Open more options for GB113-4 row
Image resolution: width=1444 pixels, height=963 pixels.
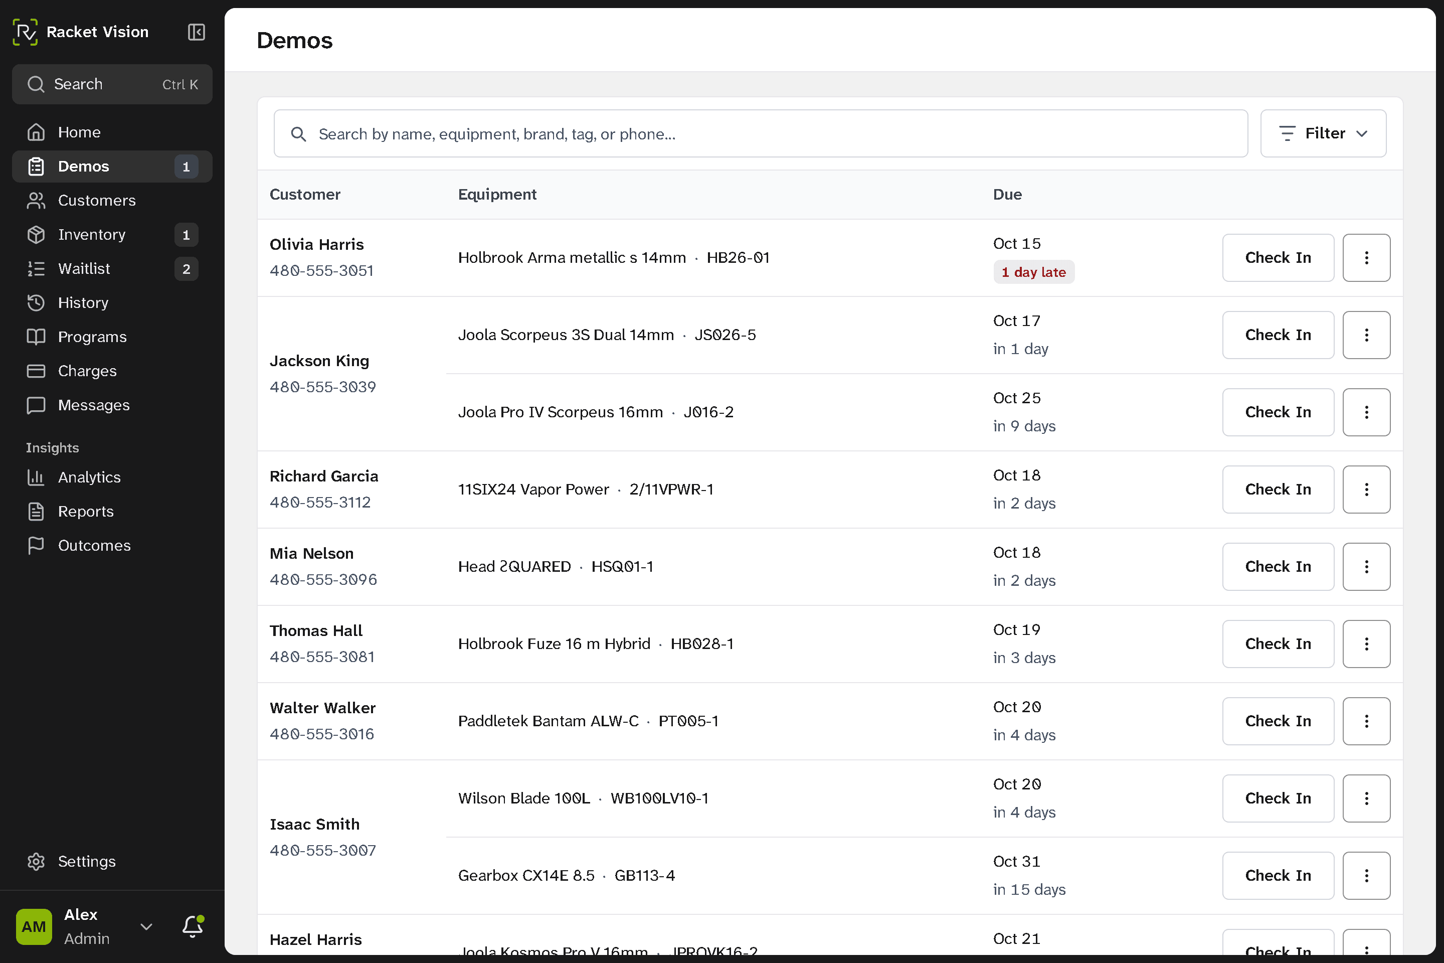coord(1366,876)
